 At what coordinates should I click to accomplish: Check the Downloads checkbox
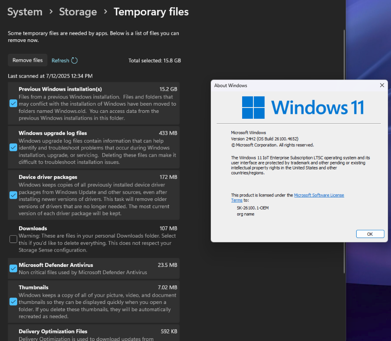coord(13,239)
